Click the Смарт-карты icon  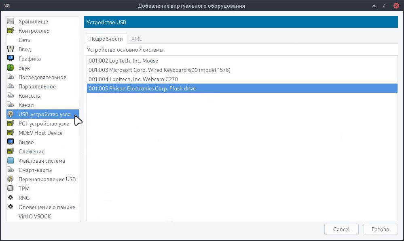[x=11, y=170]
